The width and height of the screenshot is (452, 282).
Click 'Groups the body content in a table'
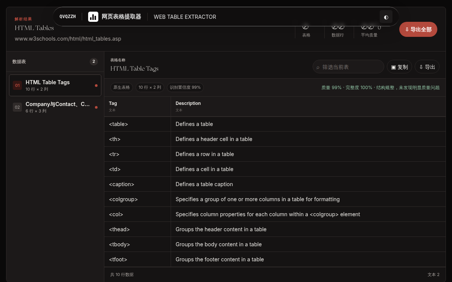[308, 244]
